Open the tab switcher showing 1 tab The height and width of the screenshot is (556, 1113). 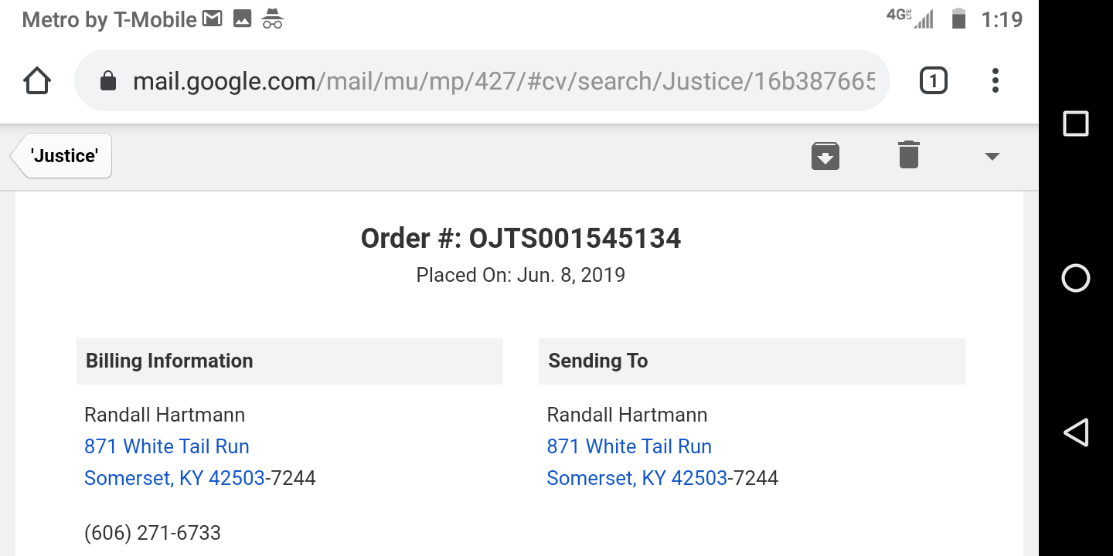click(933, 80)
